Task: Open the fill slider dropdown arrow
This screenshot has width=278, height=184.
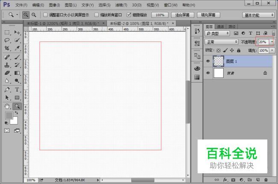Action: [272, 50]
